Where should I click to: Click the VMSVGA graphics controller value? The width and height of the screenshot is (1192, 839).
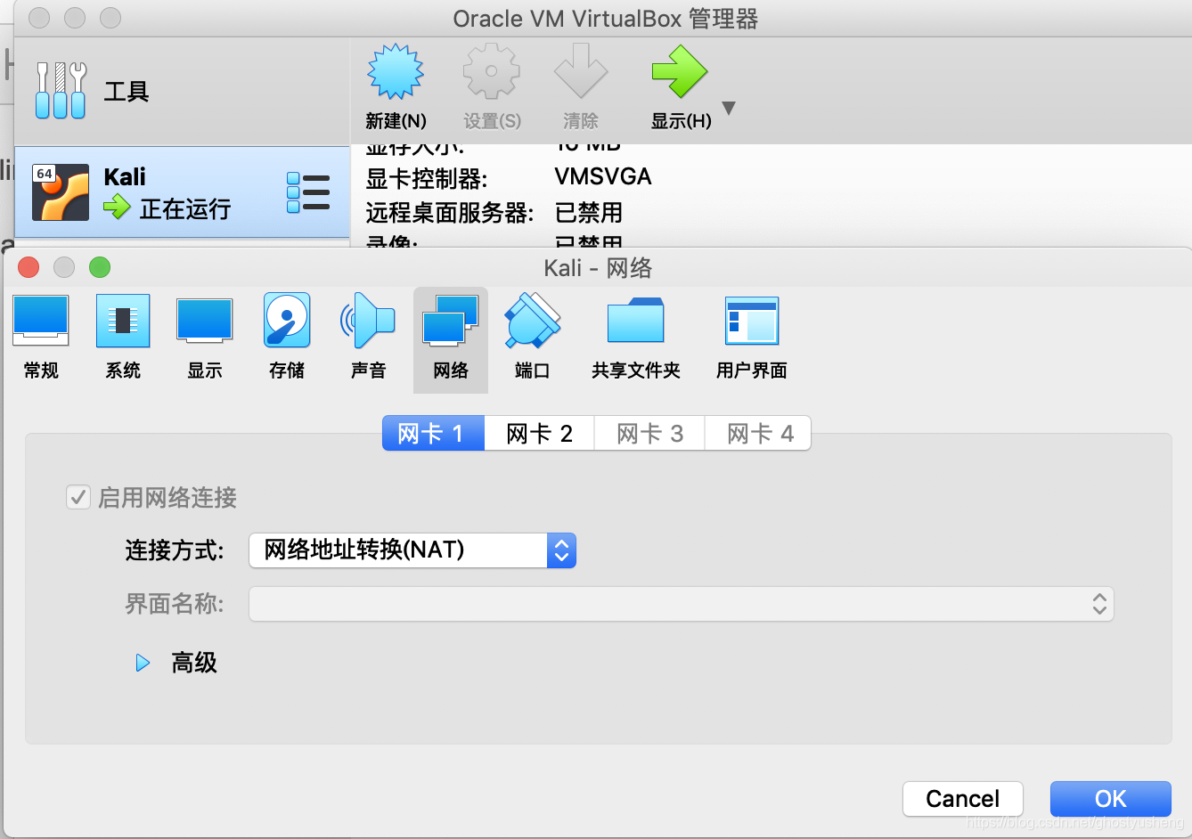[x=603, y=176]
